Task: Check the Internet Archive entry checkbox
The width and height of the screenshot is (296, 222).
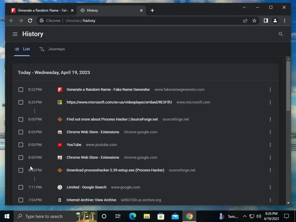Action: 21,200
